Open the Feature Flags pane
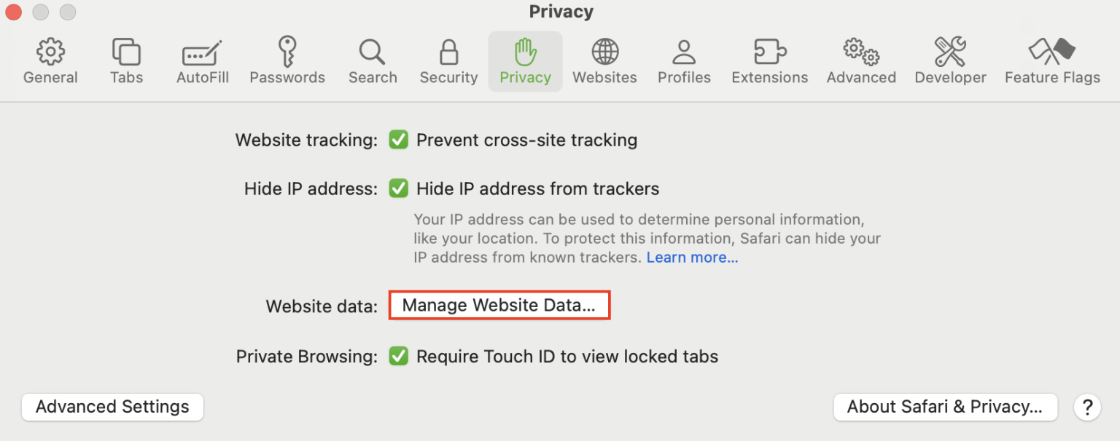Image resolution: width=1120 pixels, height=441 pixels. pyautogui.click(x=1052, y=60)
